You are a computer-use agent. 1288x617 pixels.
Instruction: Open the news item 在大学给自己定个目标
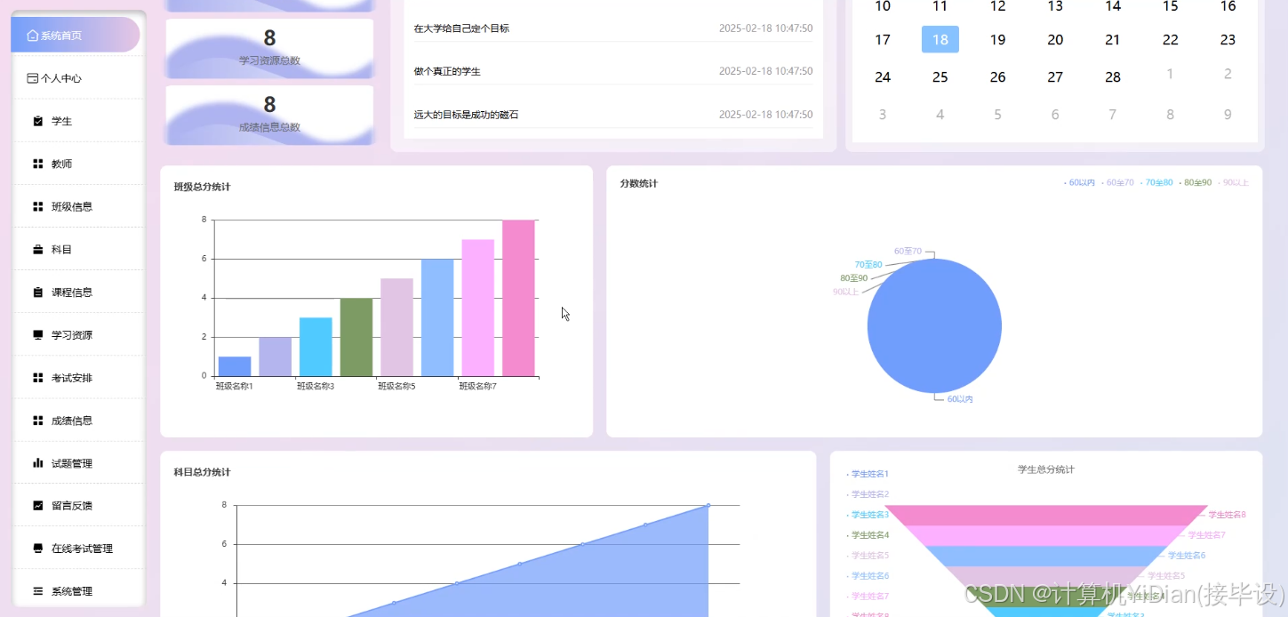461,28
